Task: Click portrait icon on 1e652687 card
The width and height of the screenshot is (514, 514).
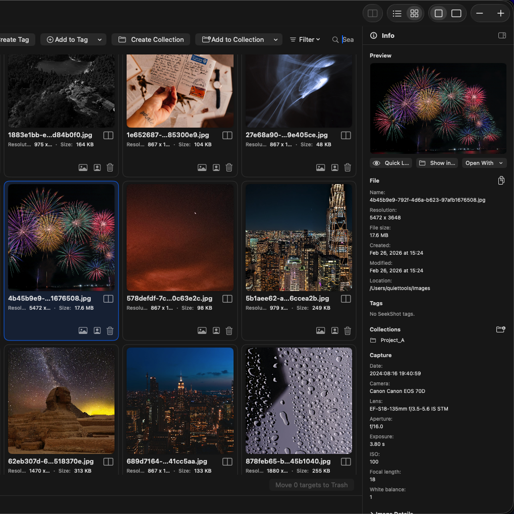Action: click(216, 167)
